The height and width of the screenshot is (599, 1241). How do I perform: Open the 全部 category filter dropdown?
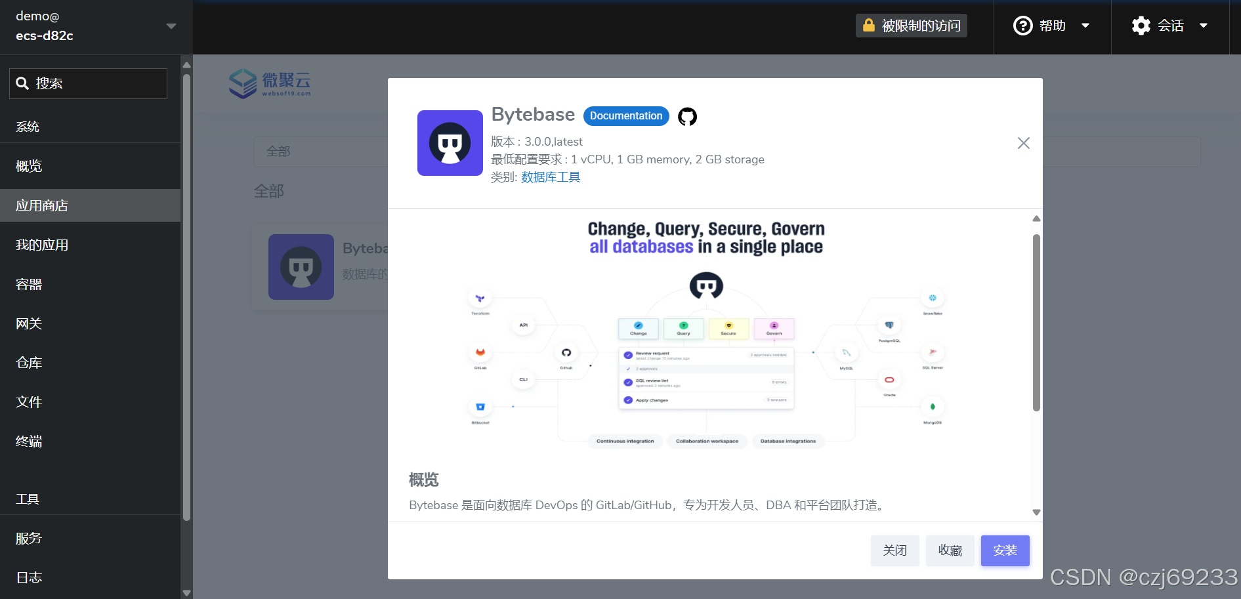321,152
